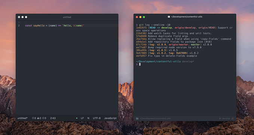Zoom the untitled editor window
The width and height of the screenshot is (254, 135).
pyautogui.click(x=26, y=17)
